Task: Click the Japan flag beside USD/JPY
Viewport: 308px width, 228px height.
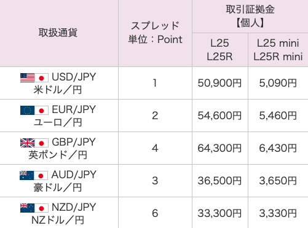Action: [42, 78]
